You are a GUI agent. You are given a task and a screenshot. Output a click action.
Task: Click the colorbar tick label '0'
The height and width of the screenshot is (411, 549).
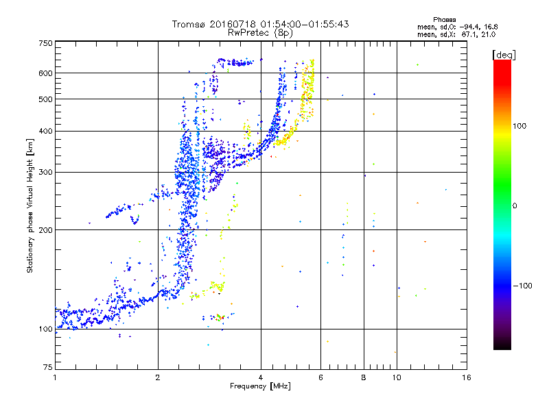[515, 206]
